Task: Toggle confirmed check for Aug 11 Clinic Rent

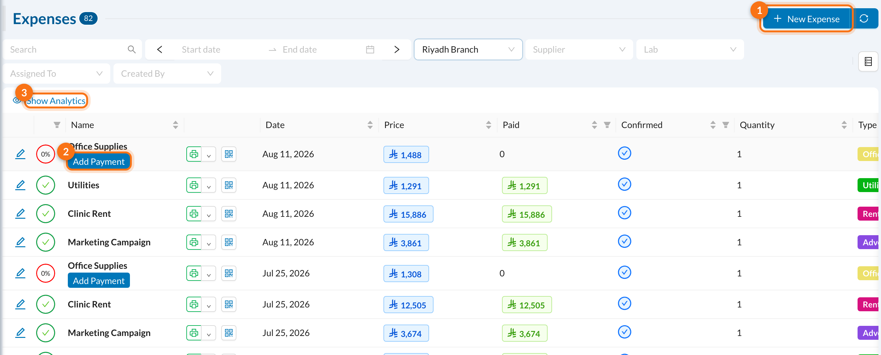Action: coord(625,213)
